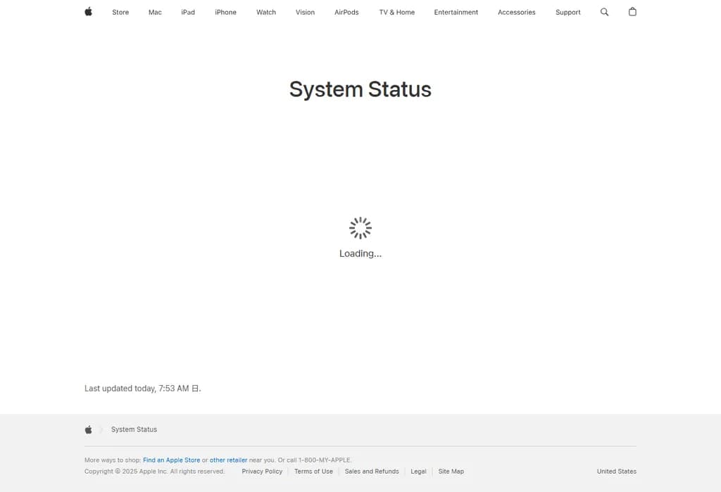
Task: Open the iPhone section from the navigation
Action: (x=225, y=12)
